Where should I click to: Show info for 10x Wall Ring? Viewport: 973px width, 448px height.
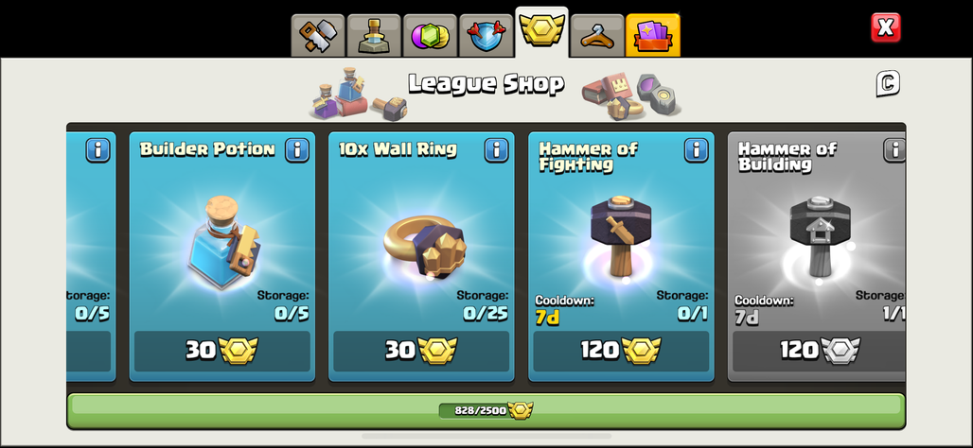point(496,150)
